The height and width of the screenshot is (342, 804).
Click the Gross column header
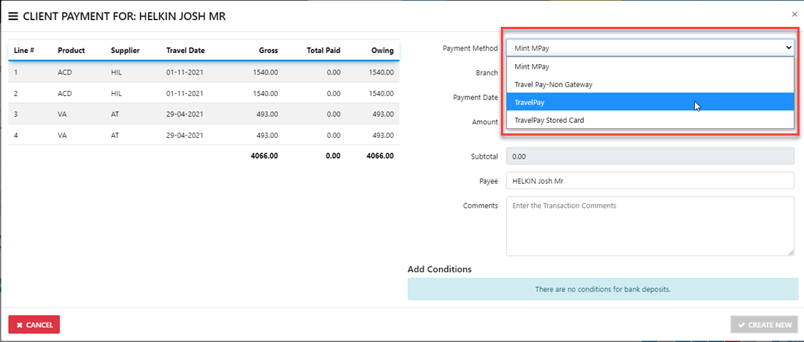click(268, 51)
